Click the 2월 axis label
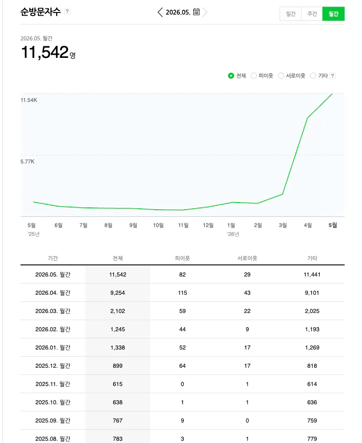The height and width of the screenshot is (443, 362). [258, 225]
